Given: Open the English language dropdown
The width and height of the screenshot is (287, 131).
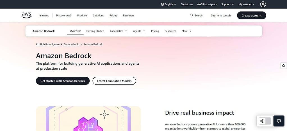Looking at the screenshot, I should click(x=168, y=4).
